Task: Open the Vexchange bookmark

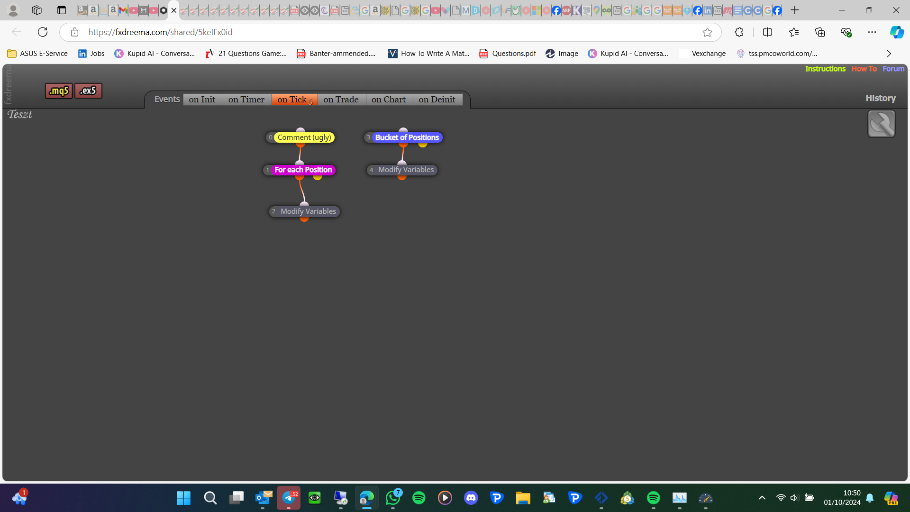Action: [702, 54]
